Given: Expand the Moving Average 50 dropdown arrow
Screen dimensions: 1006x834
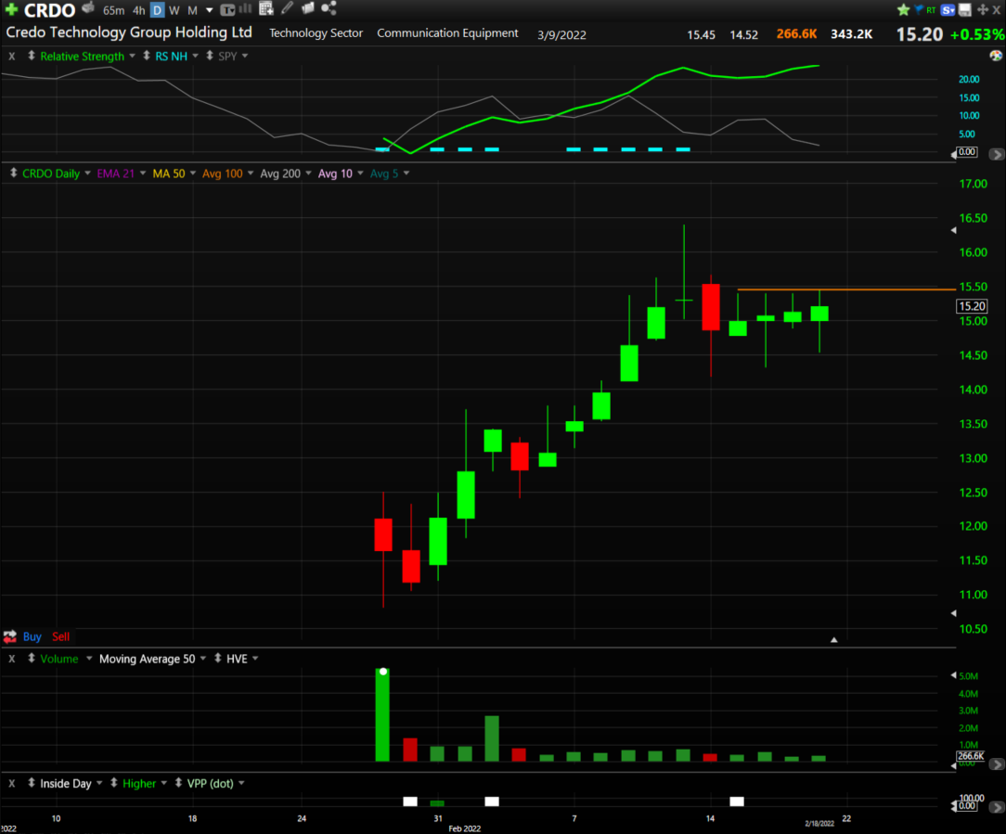Looking at the screenshot, I should pos(202,659).
